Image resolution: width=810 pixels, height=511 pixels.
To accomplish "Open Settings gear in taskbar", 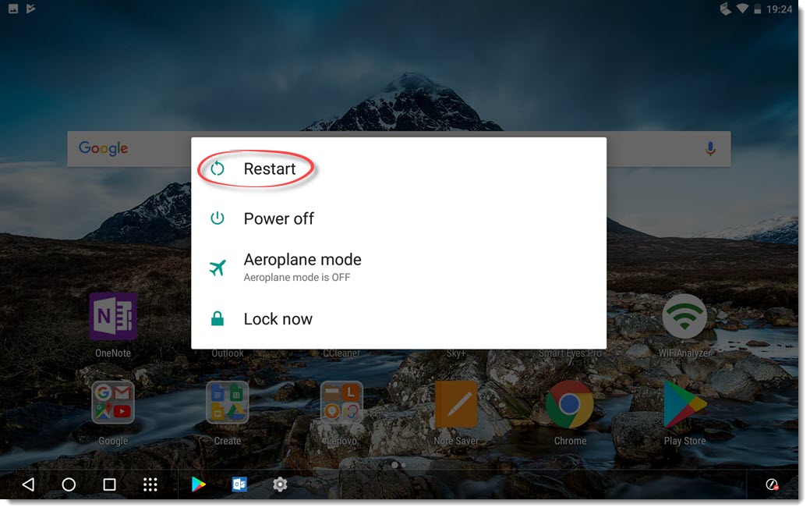I will click(x=280, y=484).
